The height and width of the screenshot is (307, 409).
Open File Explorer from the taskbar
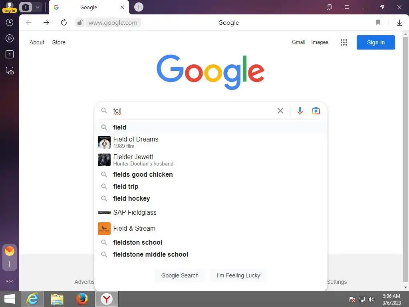57,299
